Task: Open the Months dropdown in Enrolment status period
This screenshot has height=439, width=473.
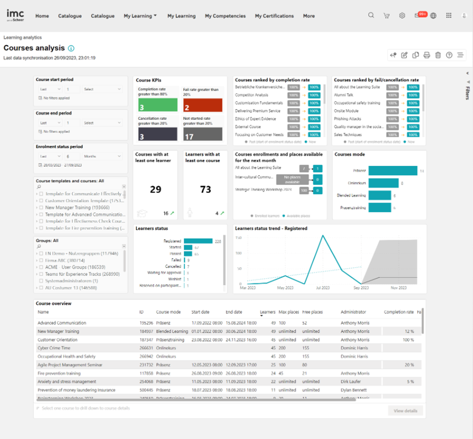Action: [102, 157]
